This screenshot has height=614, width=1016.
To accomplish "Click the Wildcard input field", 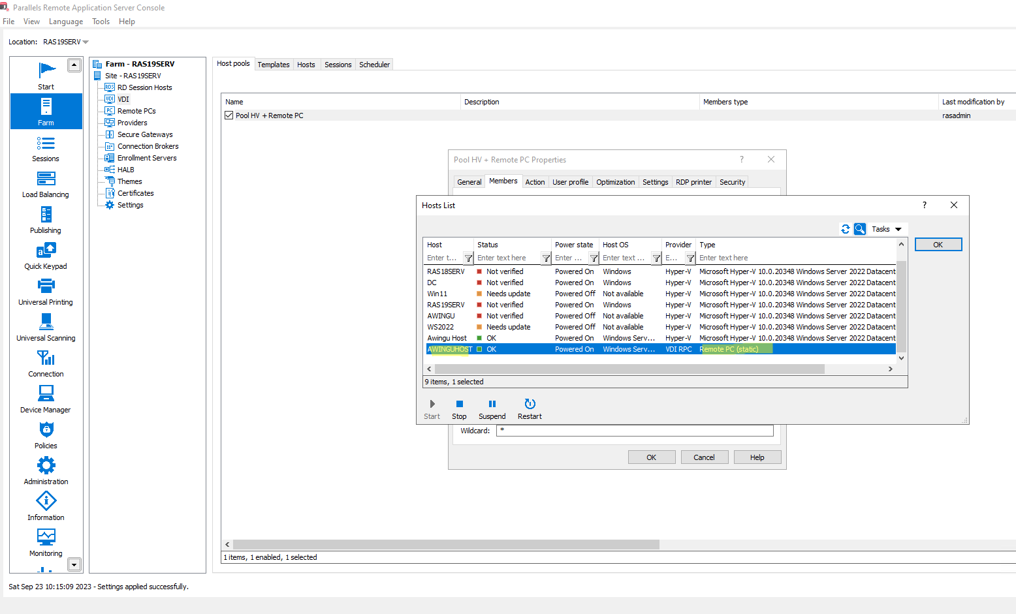I will (635, 431).
